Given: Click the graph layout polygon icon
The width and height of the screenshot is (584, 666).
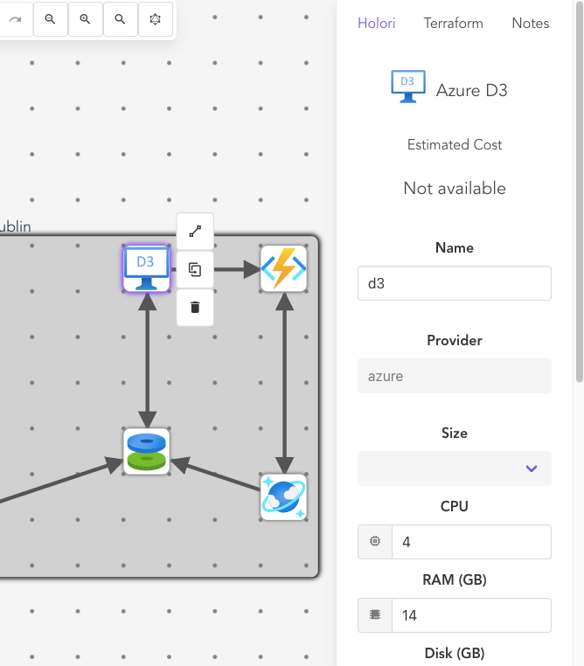Looking at the screenshot, I should pyautogui.click(x=156, y=19).
